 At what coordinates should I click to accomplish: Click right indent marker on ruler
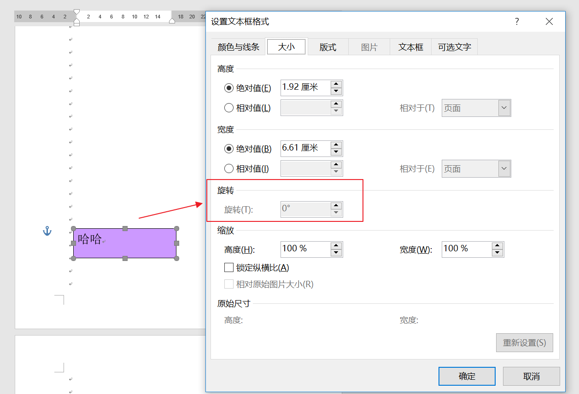pos(172,20)
